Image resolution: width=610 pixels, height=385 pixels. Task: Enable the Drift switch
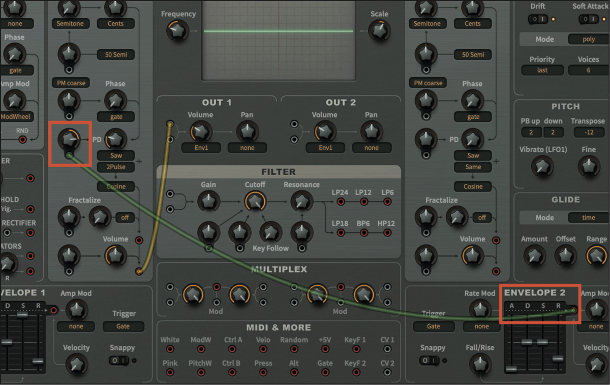pyautogui.click(x=539, y=19)
